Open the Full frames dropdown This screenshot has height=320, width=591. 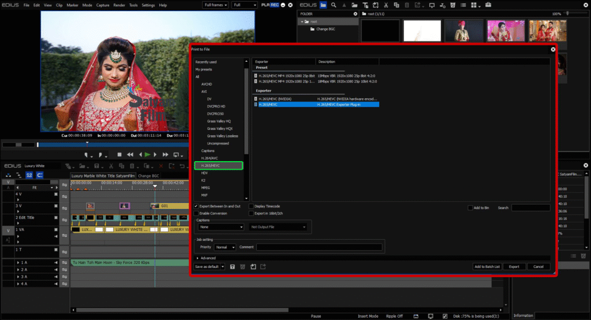click(216, 5)
